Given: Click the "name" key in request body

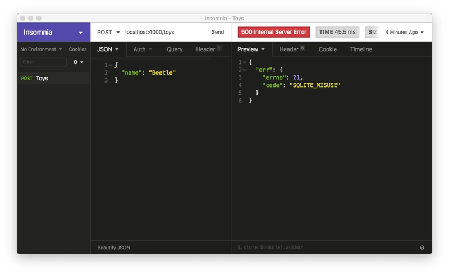Looking at the screenshot, I should tap(131, 73).
